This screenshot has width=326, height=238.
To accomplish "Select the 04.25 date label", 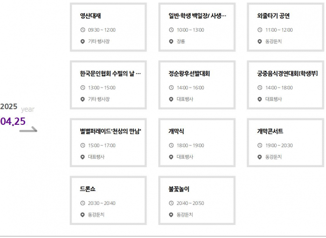I will click(x=13, y=121).
